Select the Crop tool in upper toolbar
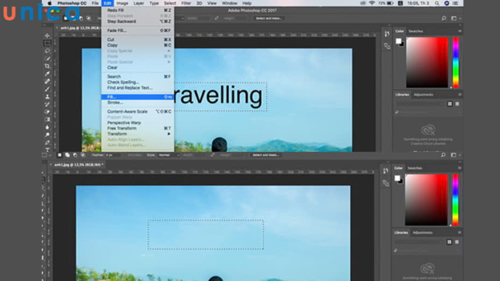Viewport: 500px width, 281px height. coord(47,66)
